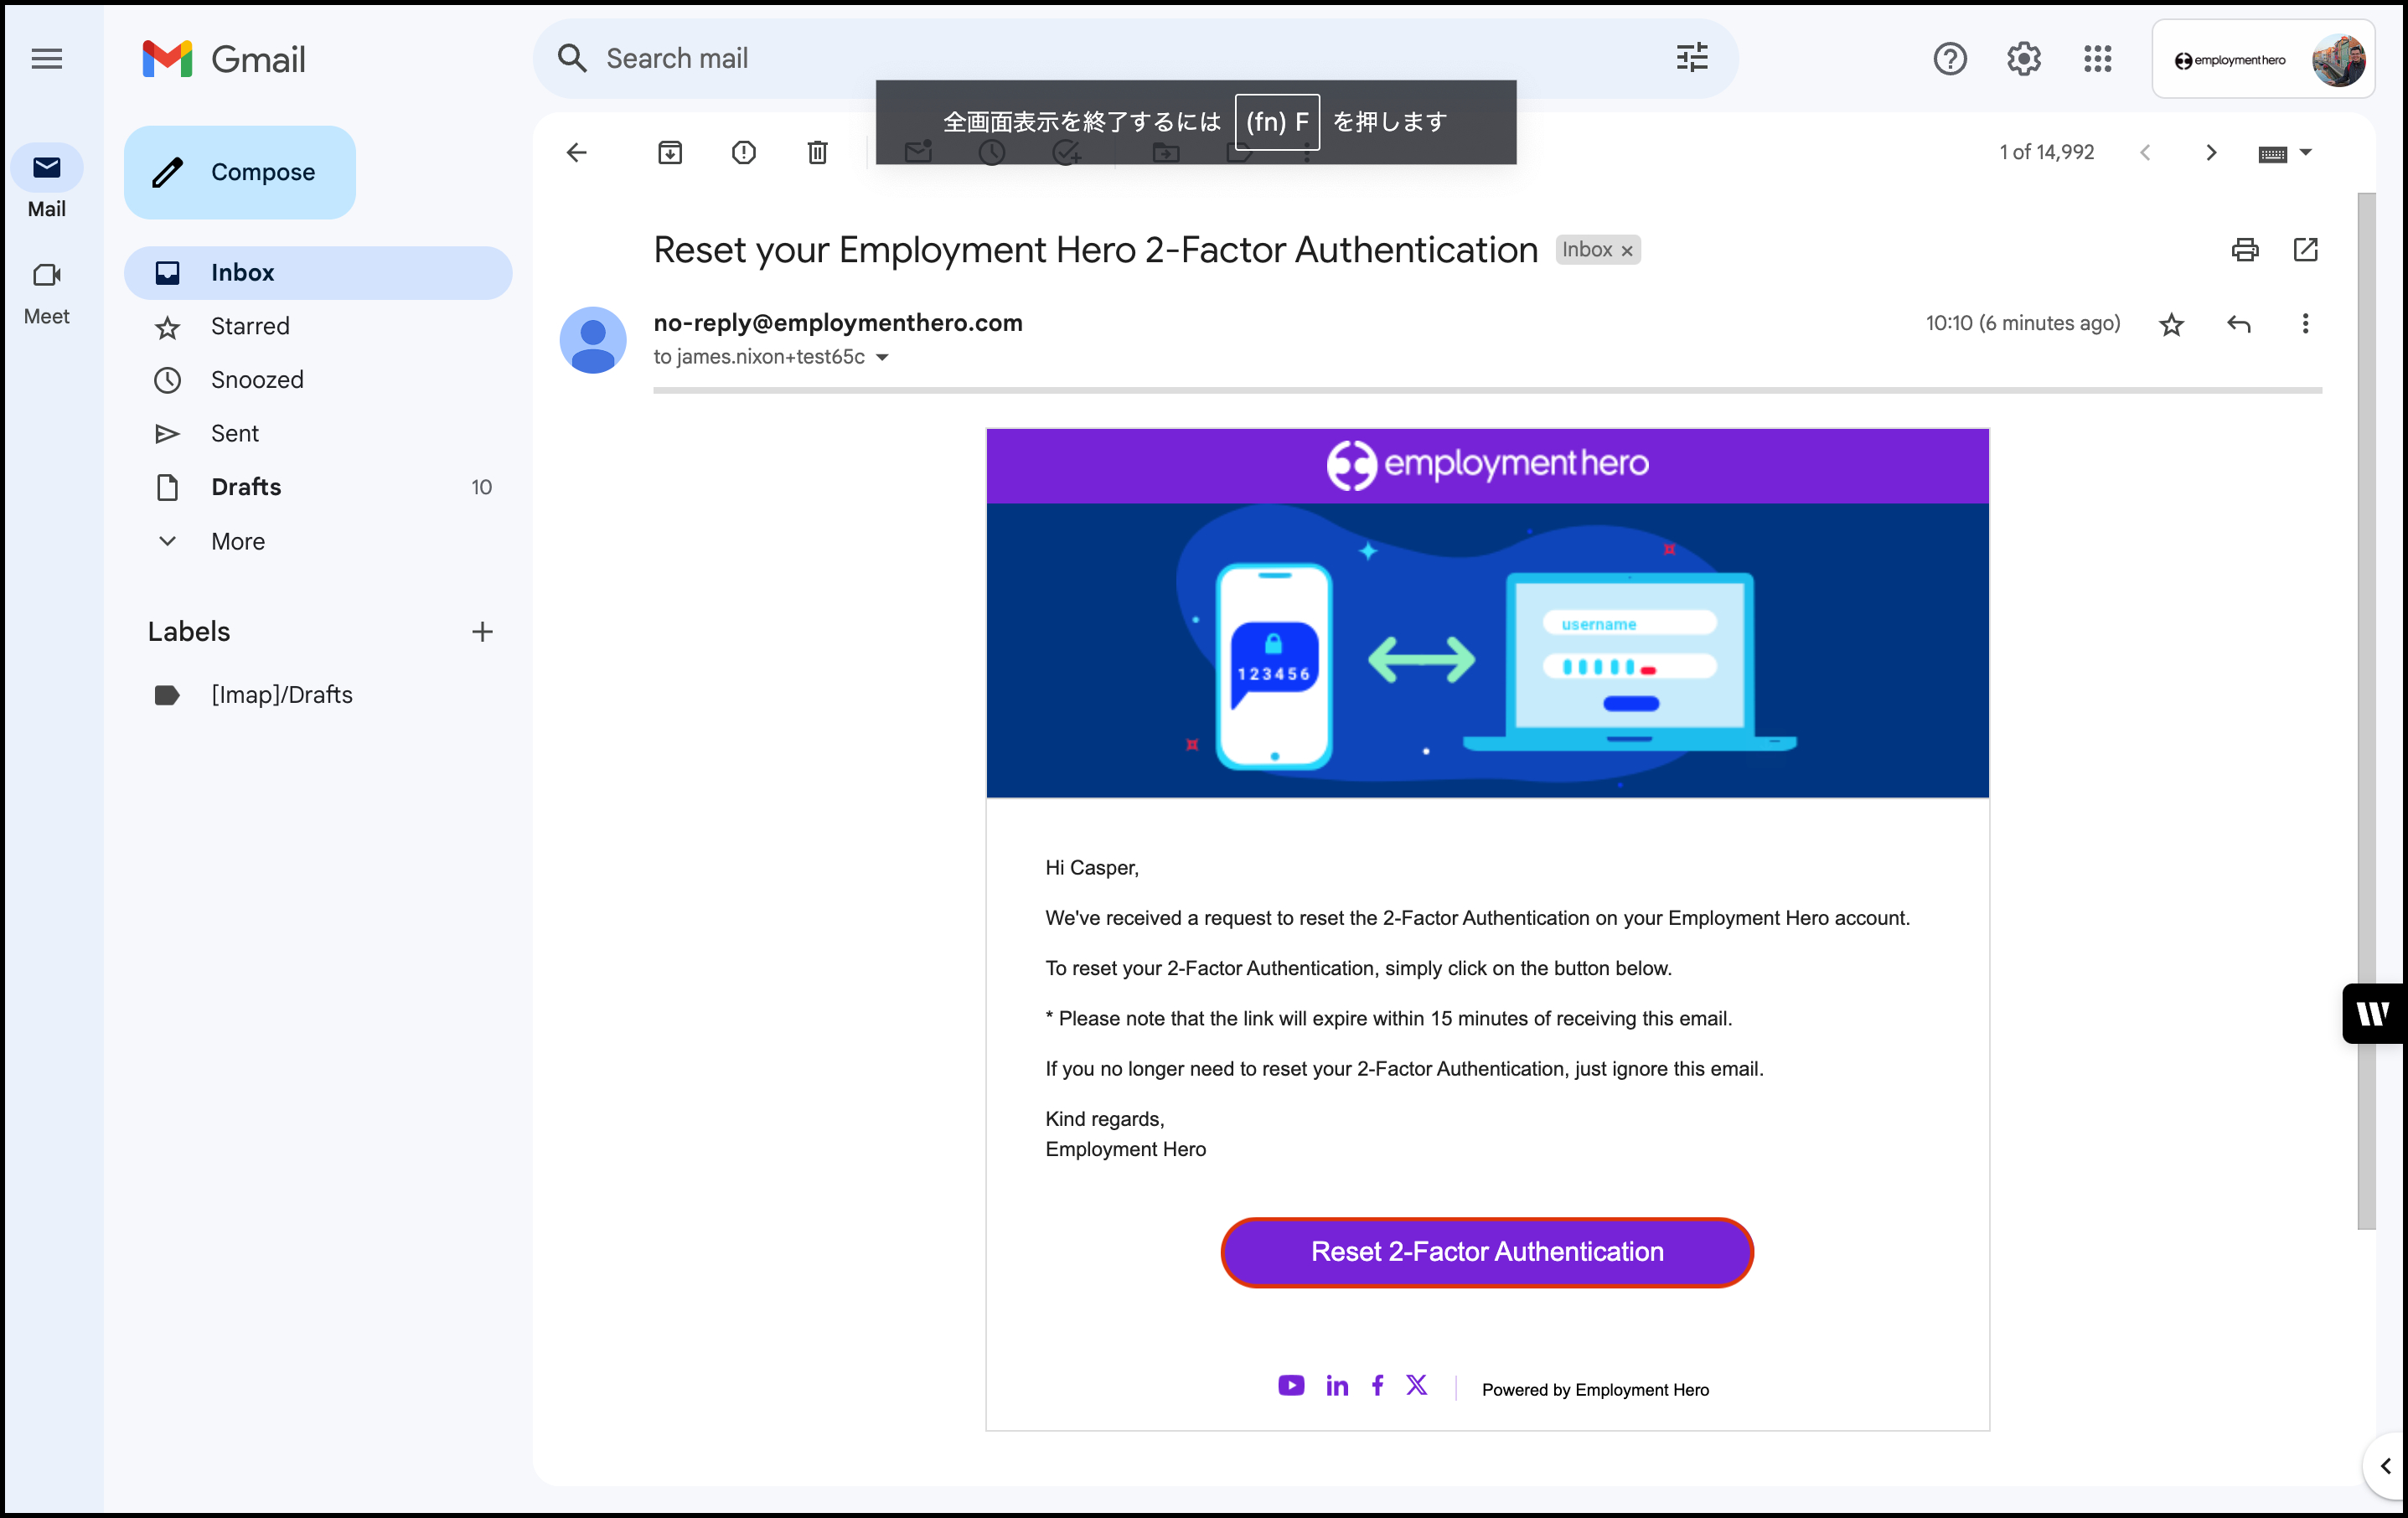Print the email with the printer icon
This screenshot has height=1518, width=2408.
click(x=2244, y=249)
